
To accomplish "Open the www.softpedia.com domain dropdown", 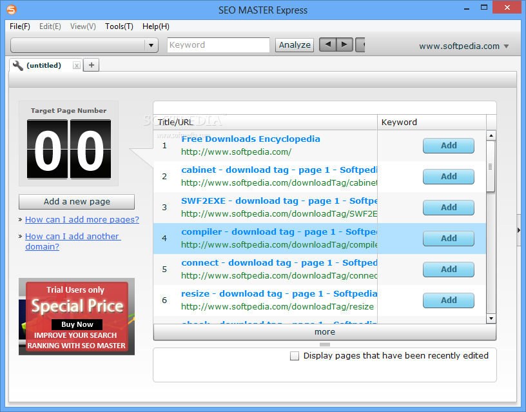I will click(463, 46).
